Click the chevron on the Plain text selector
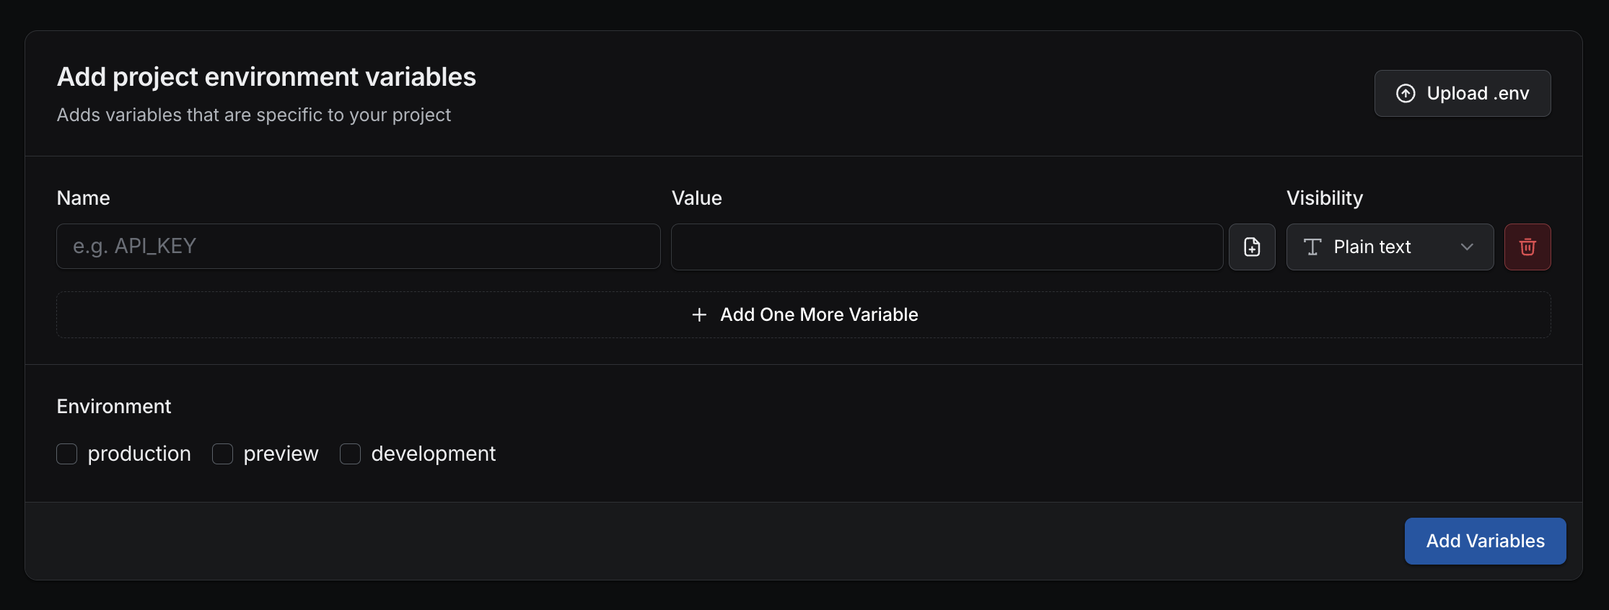 click(1466, 247)
